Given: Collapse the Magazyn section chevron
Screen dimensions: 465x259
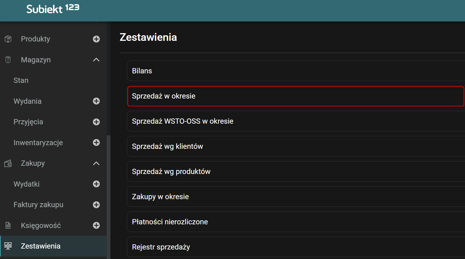Looking at the screenshot, I should [x=96, y=60].
